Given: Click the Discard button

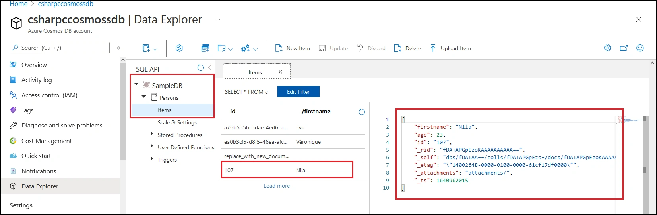Looking at the screenshot, I should [x=371, y=48].
